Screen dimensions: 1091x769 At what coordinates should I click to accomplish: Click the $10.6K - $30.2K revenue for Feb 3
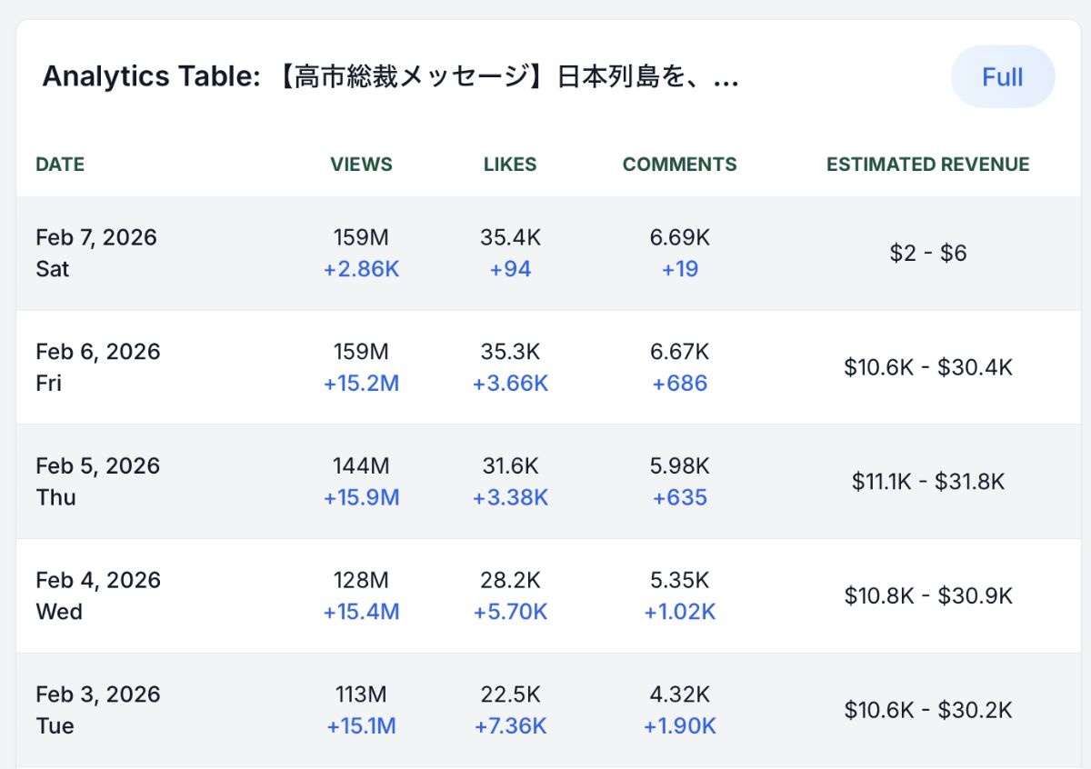927,710
